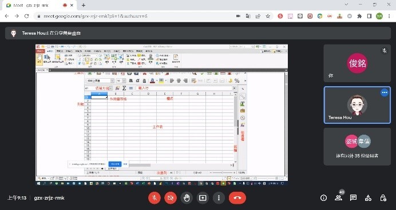Click Windows Start button in shared screen
396x210 pixels.
[39, 184]
